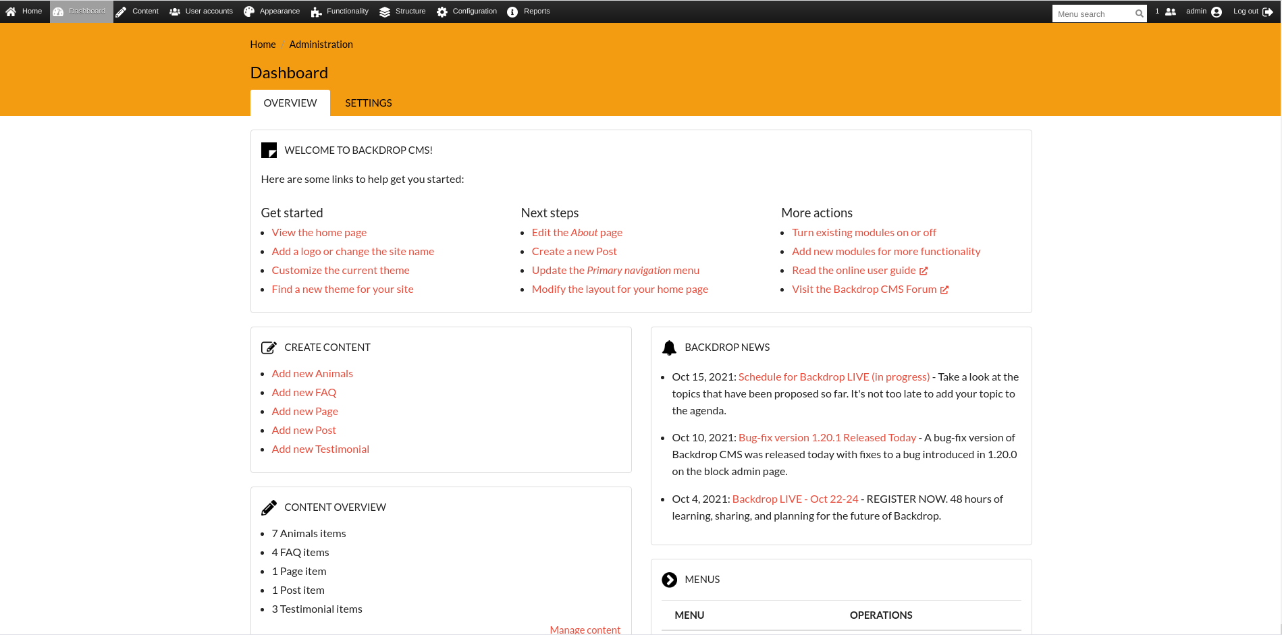The image size is (1282, 635).
Task: Click Add new modules for more functionality
Action: click(x=886, y=251)
